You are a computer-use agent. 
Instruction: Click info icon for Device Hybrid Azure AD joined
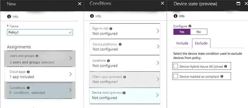point(225,66)
